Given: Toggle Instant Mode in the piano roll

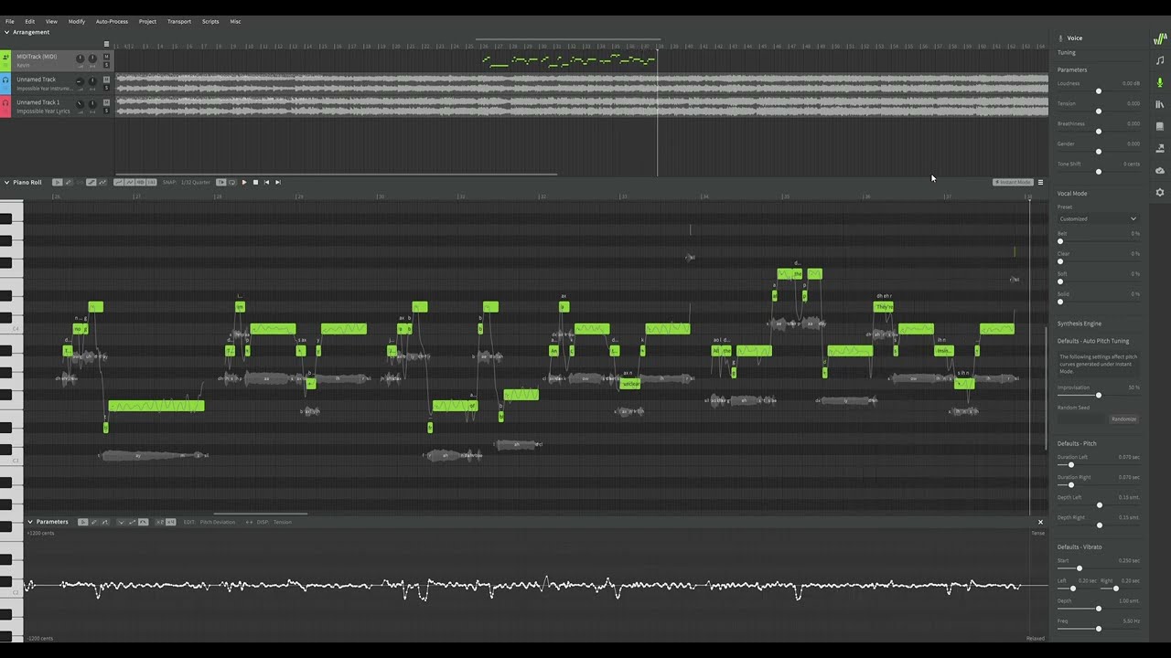Looking at the screenshot, I should (1013, 182).
